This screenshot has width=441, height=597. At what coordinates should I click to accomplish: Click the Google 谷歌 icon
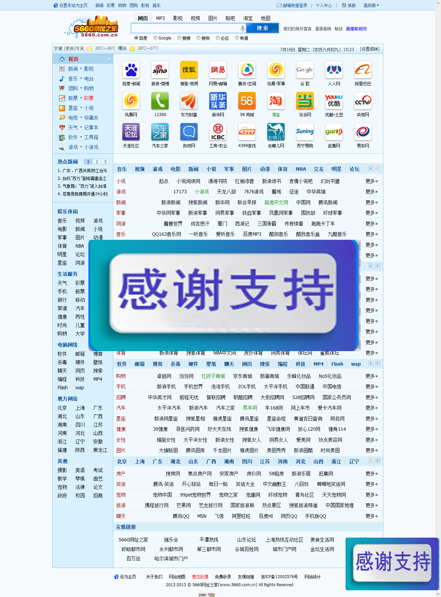click(x=305, y=70)
